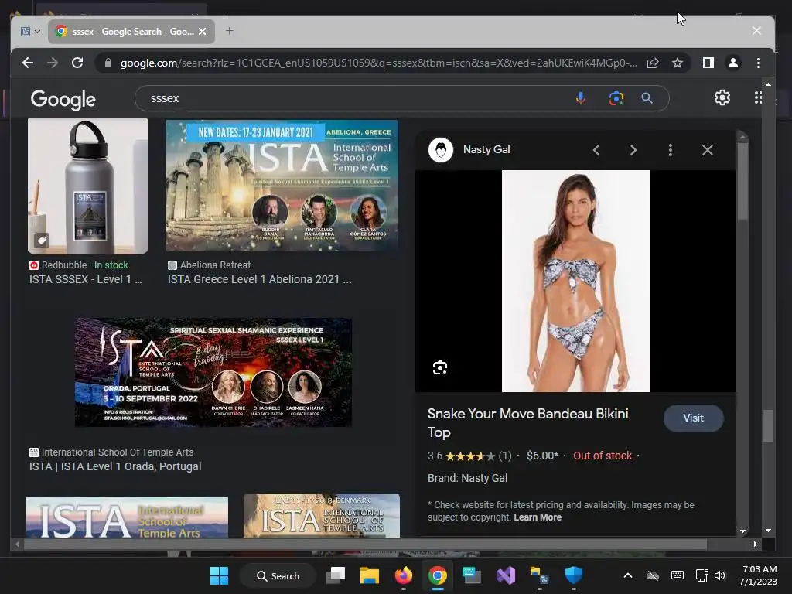Follow the Learn More link
This screenshot has width=792, height=594.
pyautogui.click(x=538, y=517)
